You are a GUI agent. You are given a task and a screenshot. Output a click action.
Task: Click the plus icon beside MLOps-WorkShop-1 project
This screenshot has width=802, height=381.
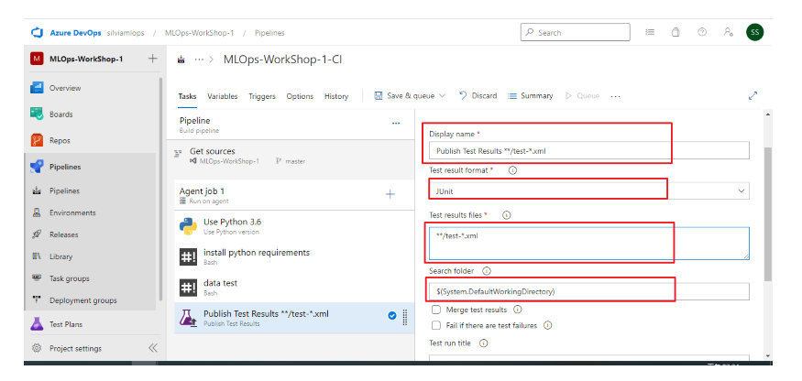tap(152, 59)
